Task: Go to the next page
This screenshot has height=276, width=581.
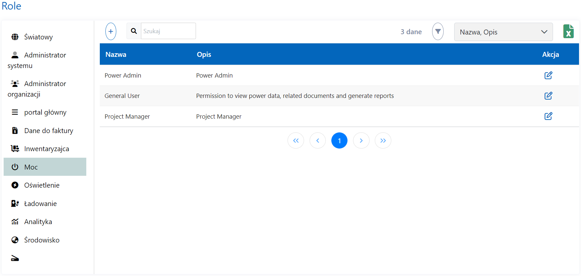Action: pos(361,141)
